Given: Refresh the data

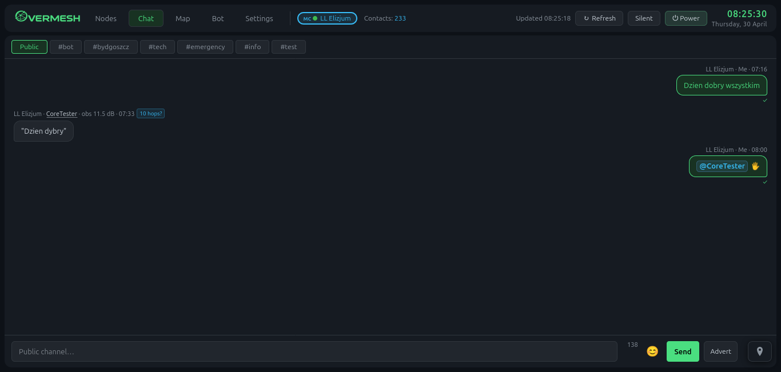Looking at the screenshot, I should (599, 18).
